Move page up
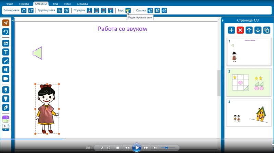This screenshot has width=274, height=153. point(249,30)
